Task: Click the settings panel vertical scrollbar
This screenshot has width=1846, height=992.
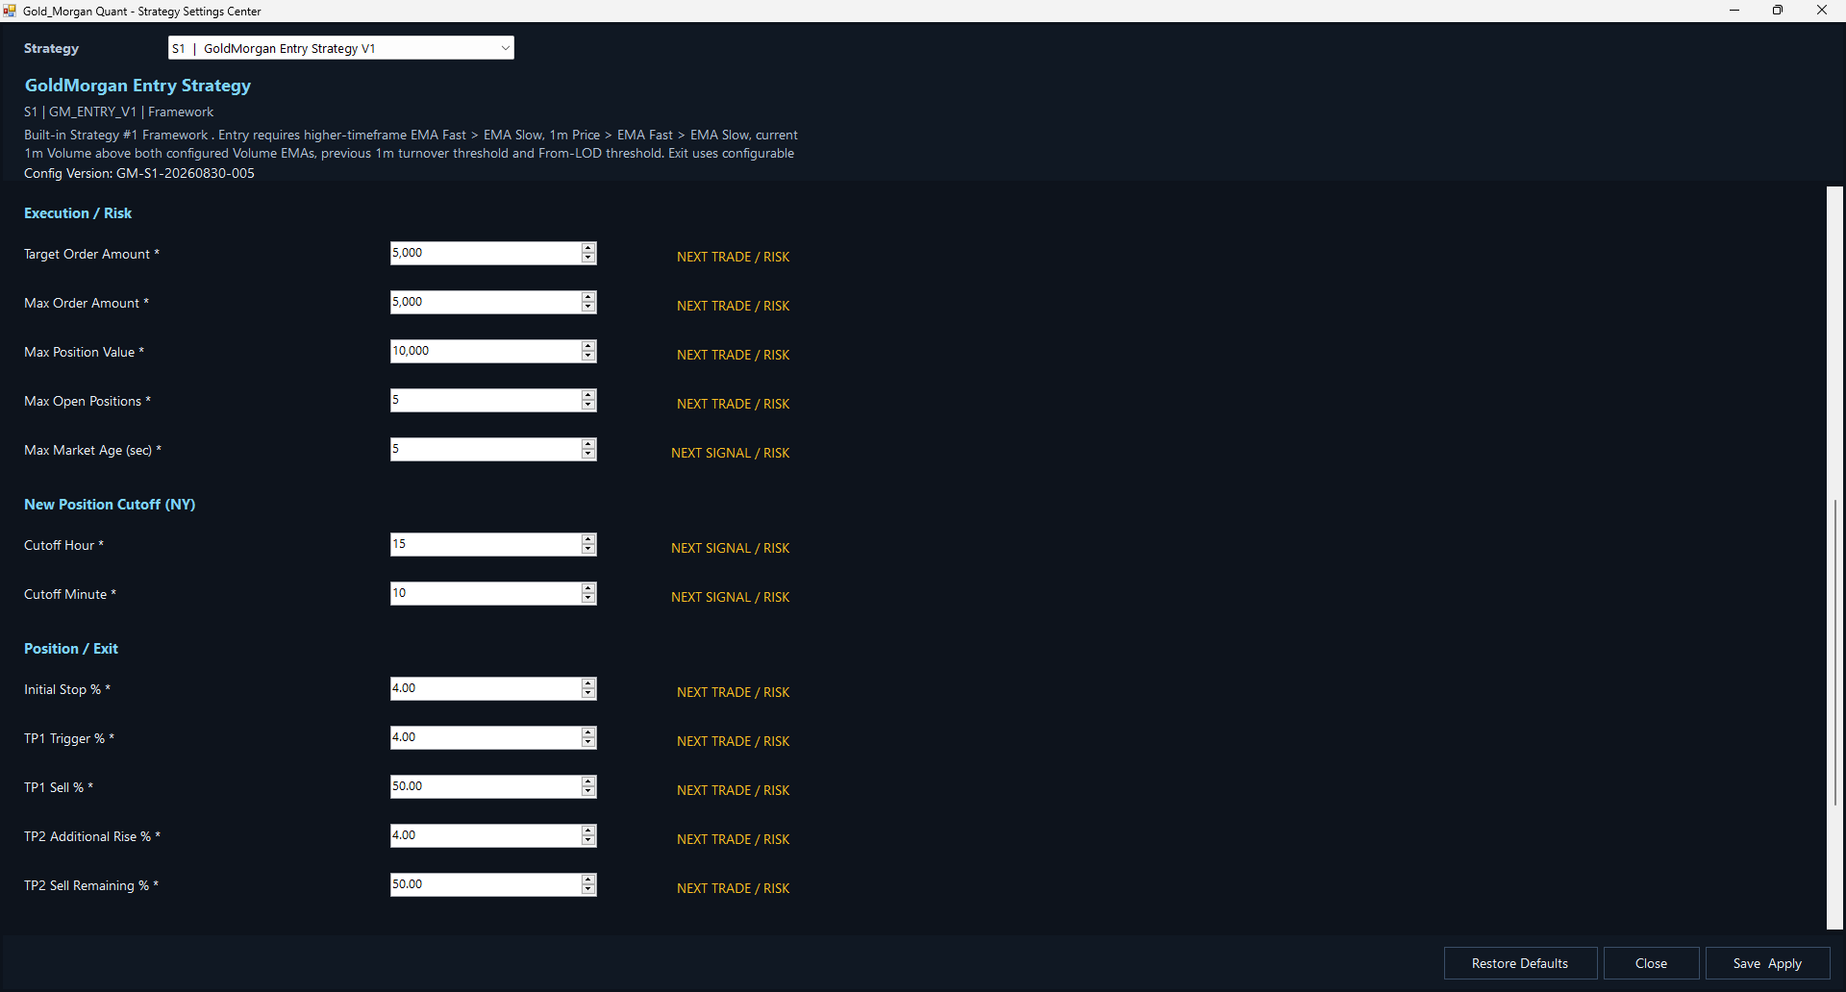Action: pos(1834,558)
